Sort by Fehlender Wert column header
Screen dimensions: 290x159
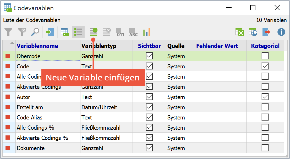[221, 46]
